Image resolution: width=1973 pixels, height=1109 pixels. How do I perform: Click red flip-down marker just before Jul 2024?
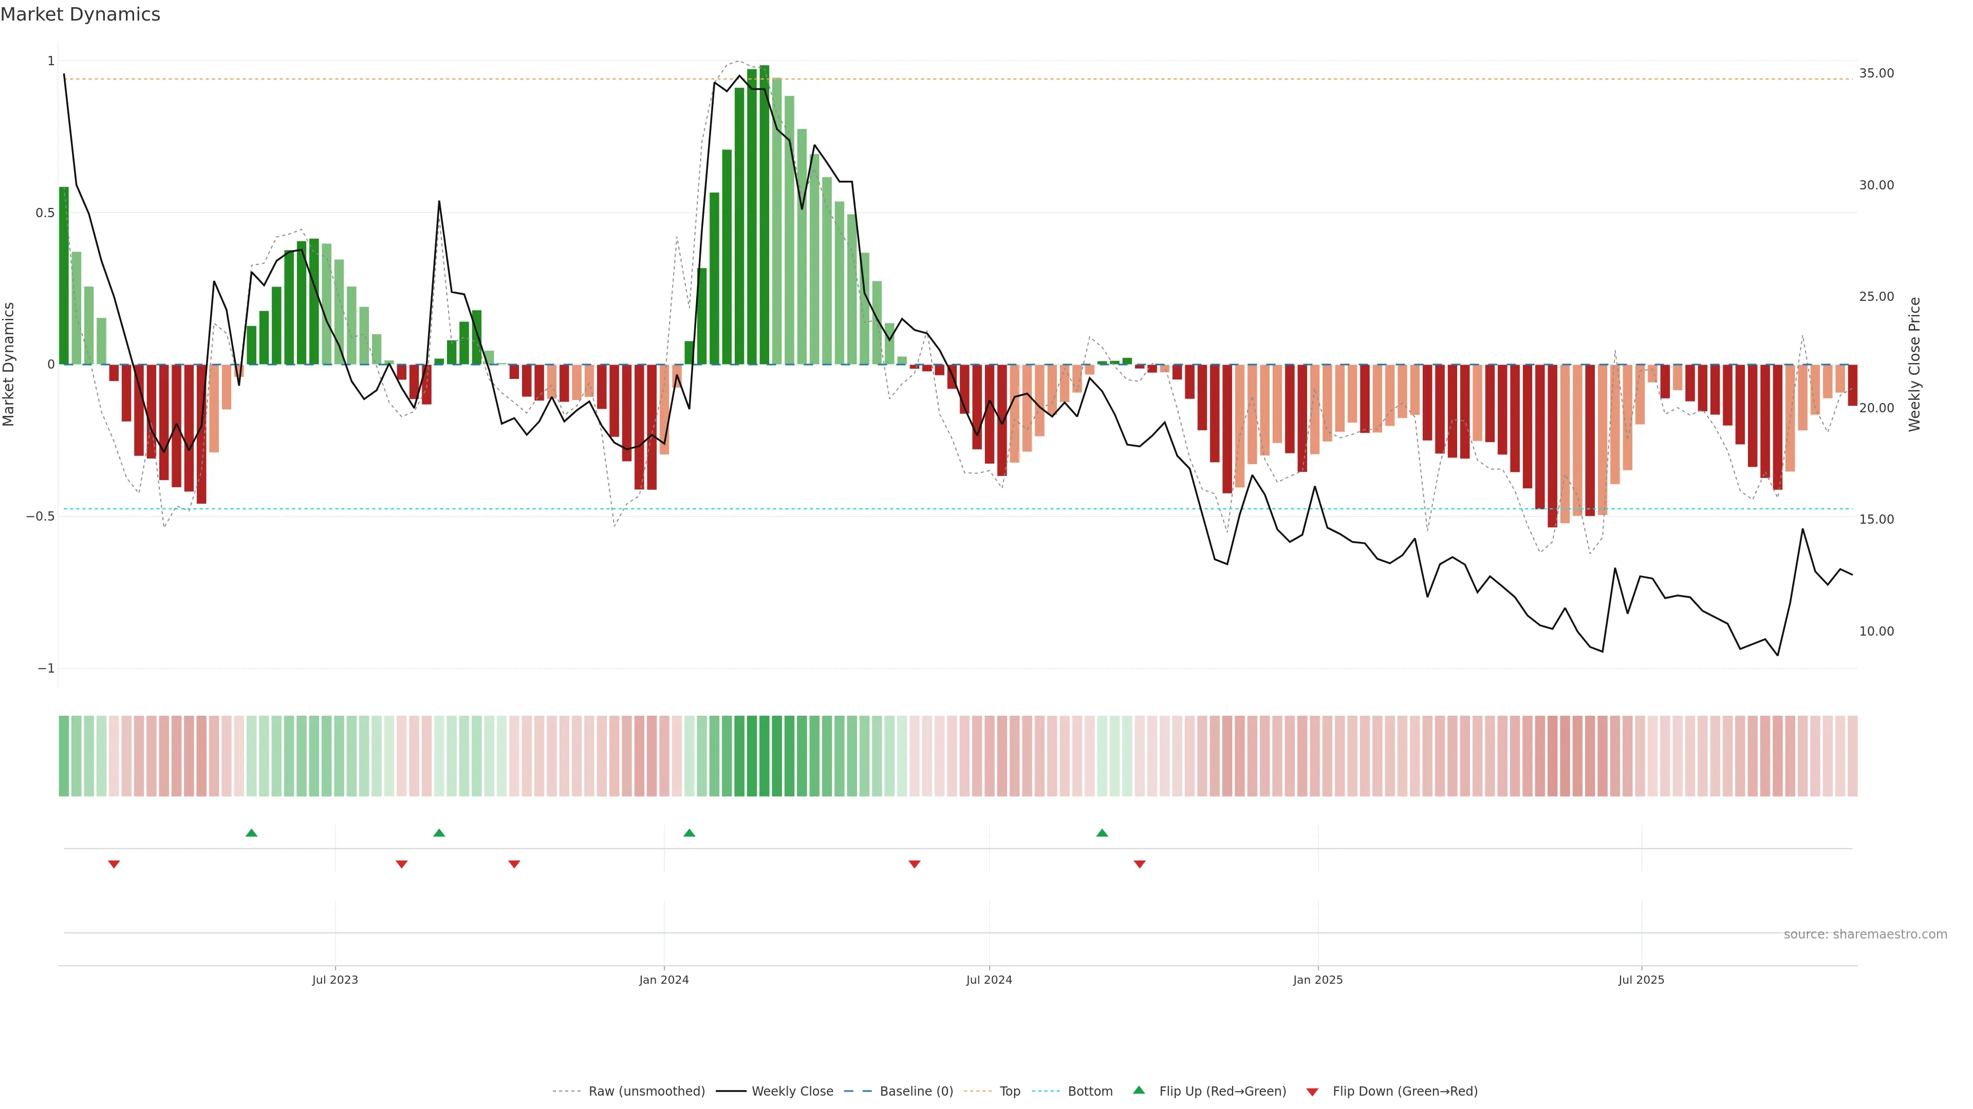[x=915, y=864]
